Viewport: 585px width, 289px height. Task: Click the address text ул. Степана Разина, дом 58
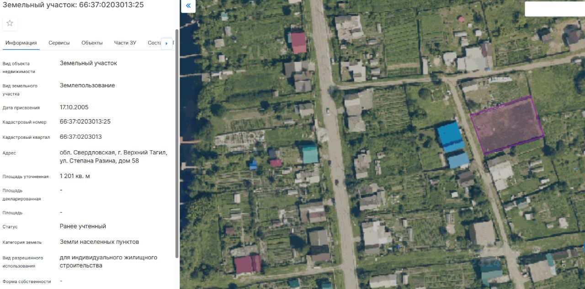[99, 161]
